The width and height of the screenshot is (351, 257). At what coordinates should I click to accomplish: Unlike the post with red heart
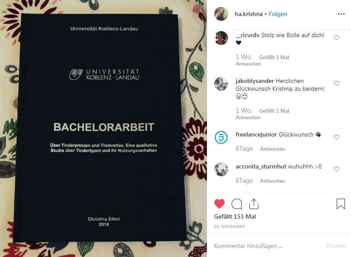(x=219, y=203)
